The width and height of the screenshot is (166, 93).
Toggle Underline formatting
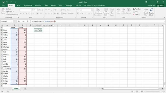click(x=26, y=14)
